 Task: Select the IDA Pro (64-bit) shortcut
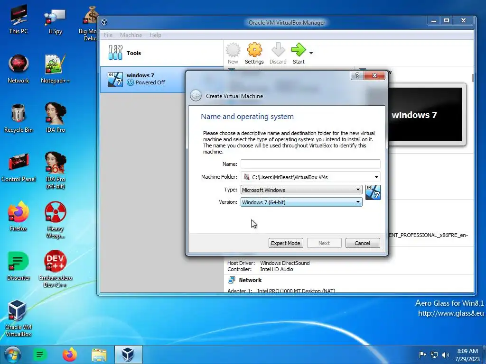(55, 170)
